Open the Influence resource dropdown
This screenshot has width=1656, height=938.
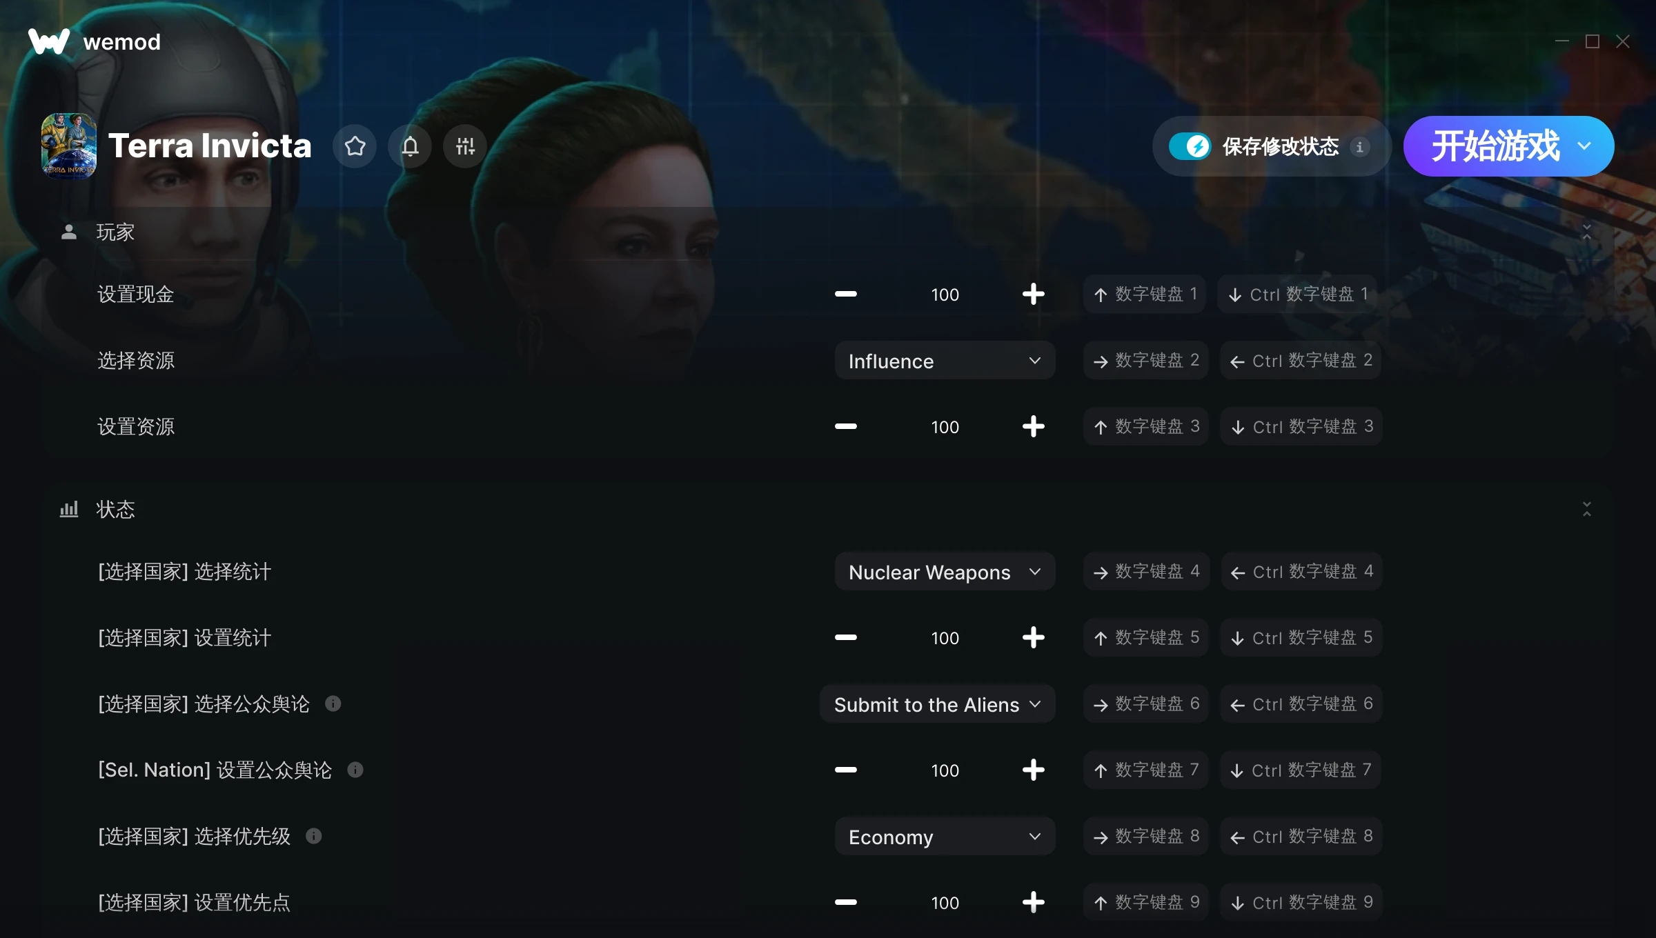(x=945, y=361)
